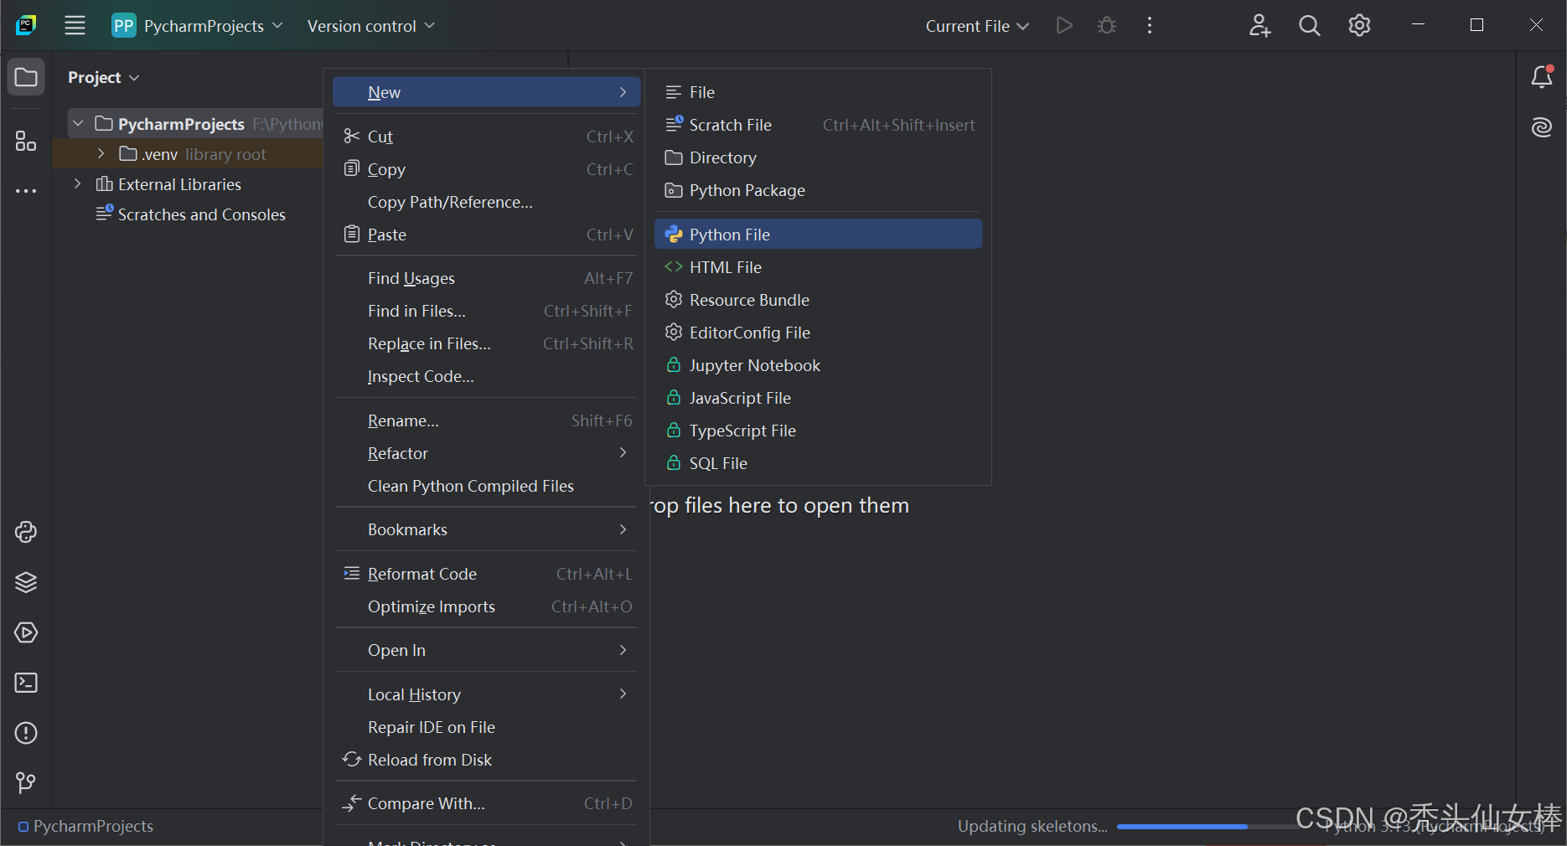Select Reload from Disk entry

(x=486, y=760)
